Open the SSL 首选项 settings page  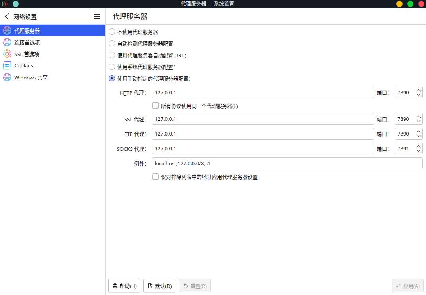pos(7,54)
